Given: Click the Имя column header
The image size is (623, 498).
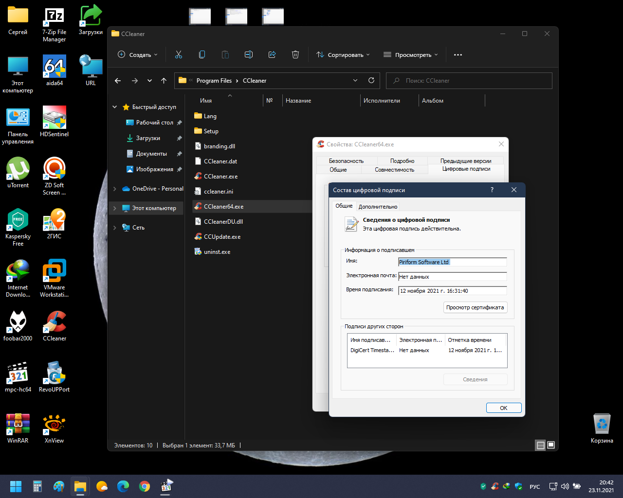Looking at the screenshot, I should click(206, 101).
